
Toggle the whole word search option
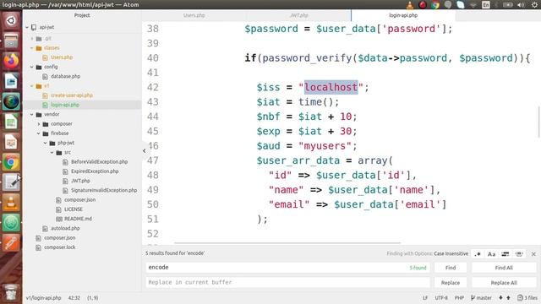click(x=519, y=254)
